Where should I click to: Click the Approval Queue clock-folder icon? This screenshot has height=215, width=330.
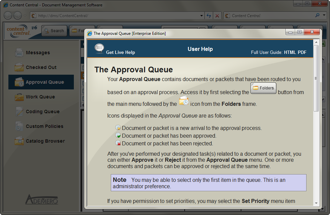tap(19, 82)
